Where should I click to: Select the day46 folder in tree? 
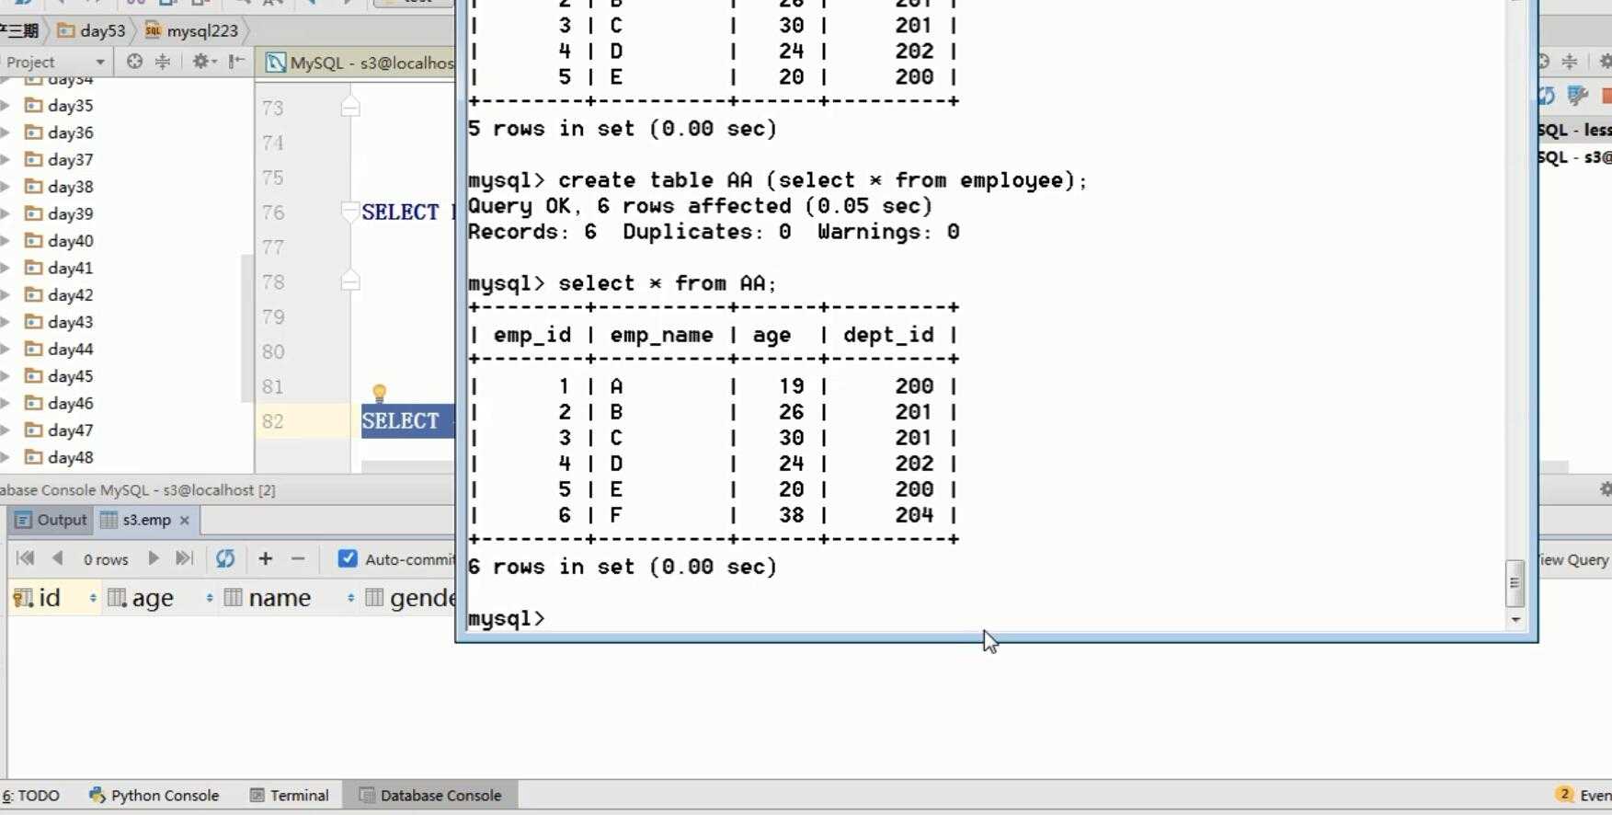(59, 403)
